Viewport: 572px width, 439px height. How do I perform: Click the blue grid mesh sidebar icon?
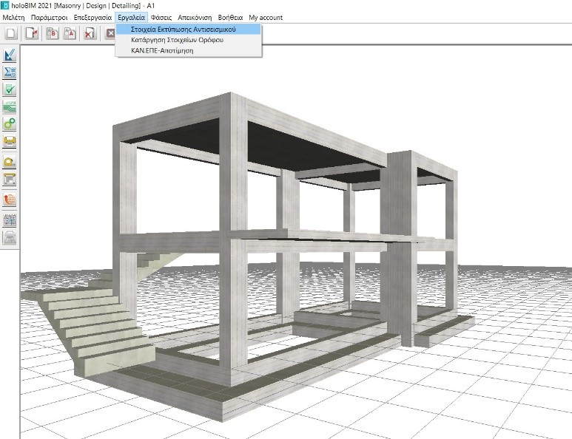pos(10,220)
